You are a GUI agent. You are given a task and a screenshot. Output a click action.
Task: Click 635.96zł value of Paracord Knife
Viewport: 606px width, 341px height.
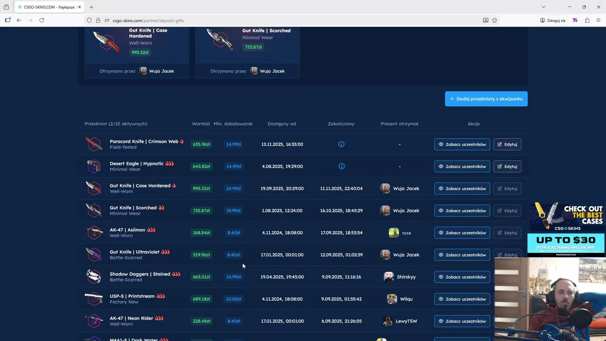(x=201, y=144)
